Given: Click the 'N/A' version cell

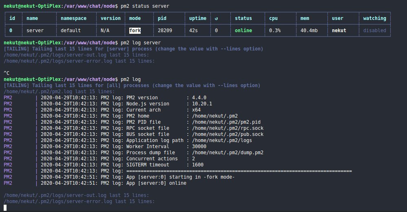Looking at the screenshot, I should point(105,31).
